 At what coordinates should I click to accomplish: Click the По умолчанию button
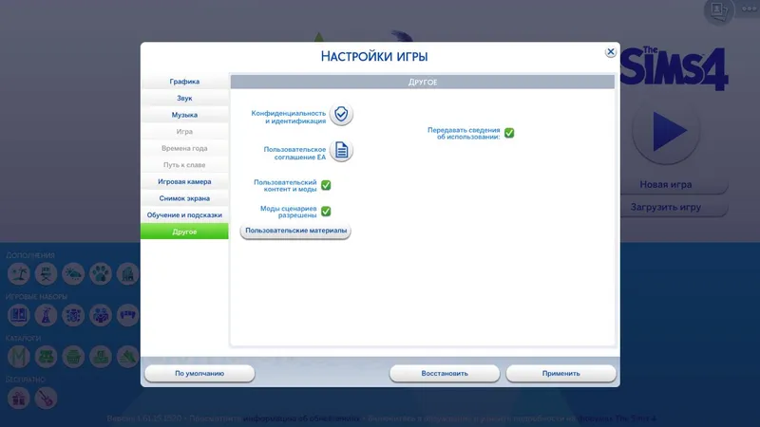[x=199, y=373]
